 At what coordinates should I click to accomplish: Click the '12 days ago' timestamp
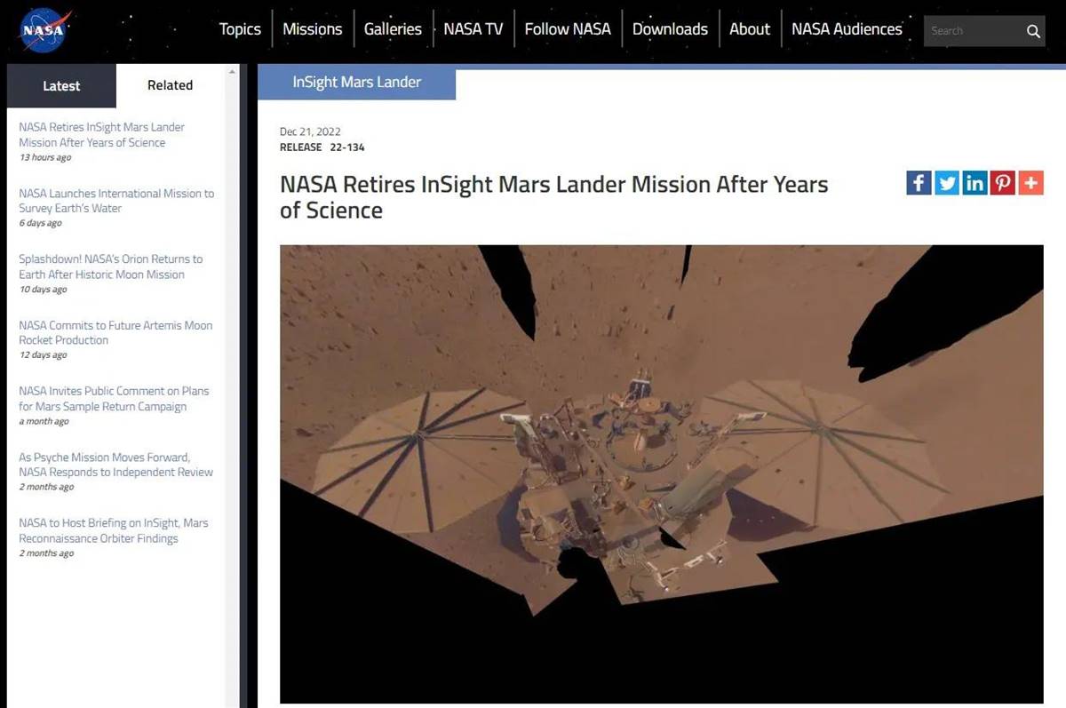pos(43,355)
